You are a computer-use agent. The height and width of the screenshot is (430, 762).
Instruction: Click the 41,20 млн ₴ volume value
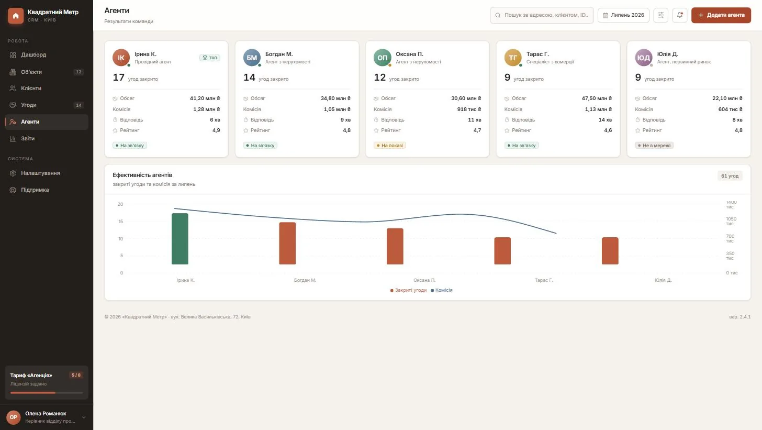[205, 98]
